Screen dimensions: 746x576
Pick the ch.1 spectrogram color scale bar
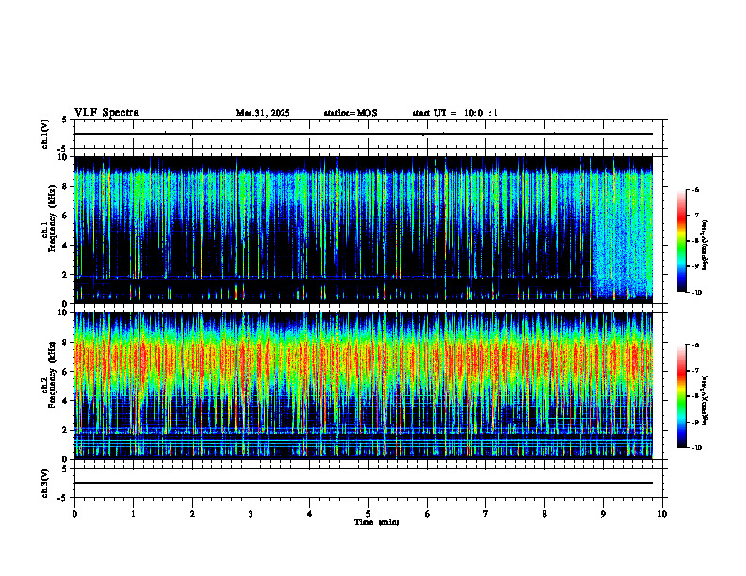[x=681, y=241]
